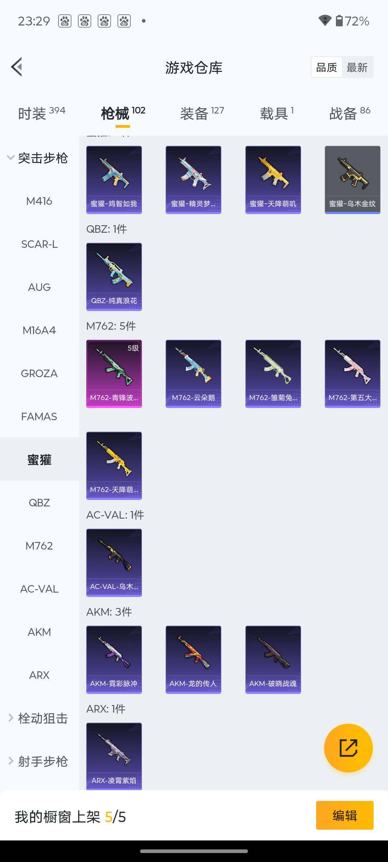
Task: Open the QBZ-纯真浪花 skin card
Action: [x=114, y=277]
